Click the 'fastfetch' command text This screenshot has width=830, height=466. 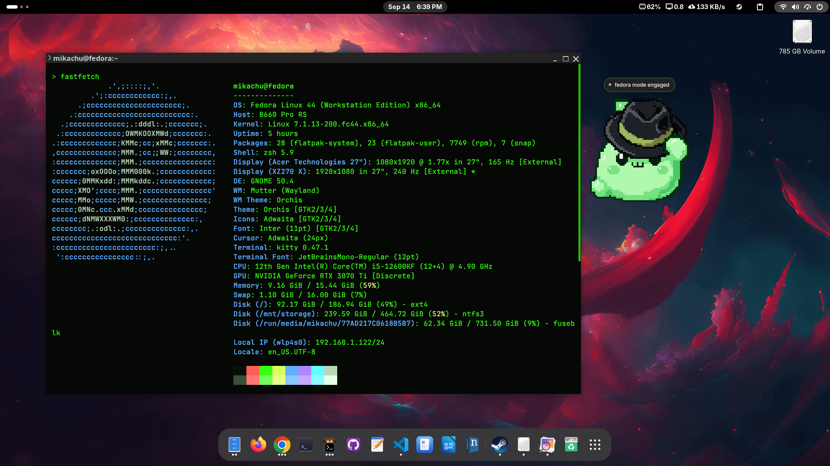tap(80, 77)
